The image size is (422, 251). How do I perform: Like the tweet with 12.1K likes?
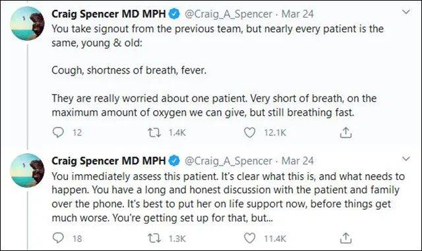coord(249,133)
